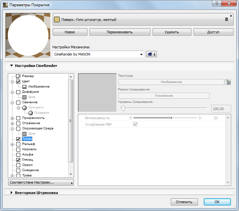
Task: Click channel tree scrollbar down arrow
Action: point(71,174)
